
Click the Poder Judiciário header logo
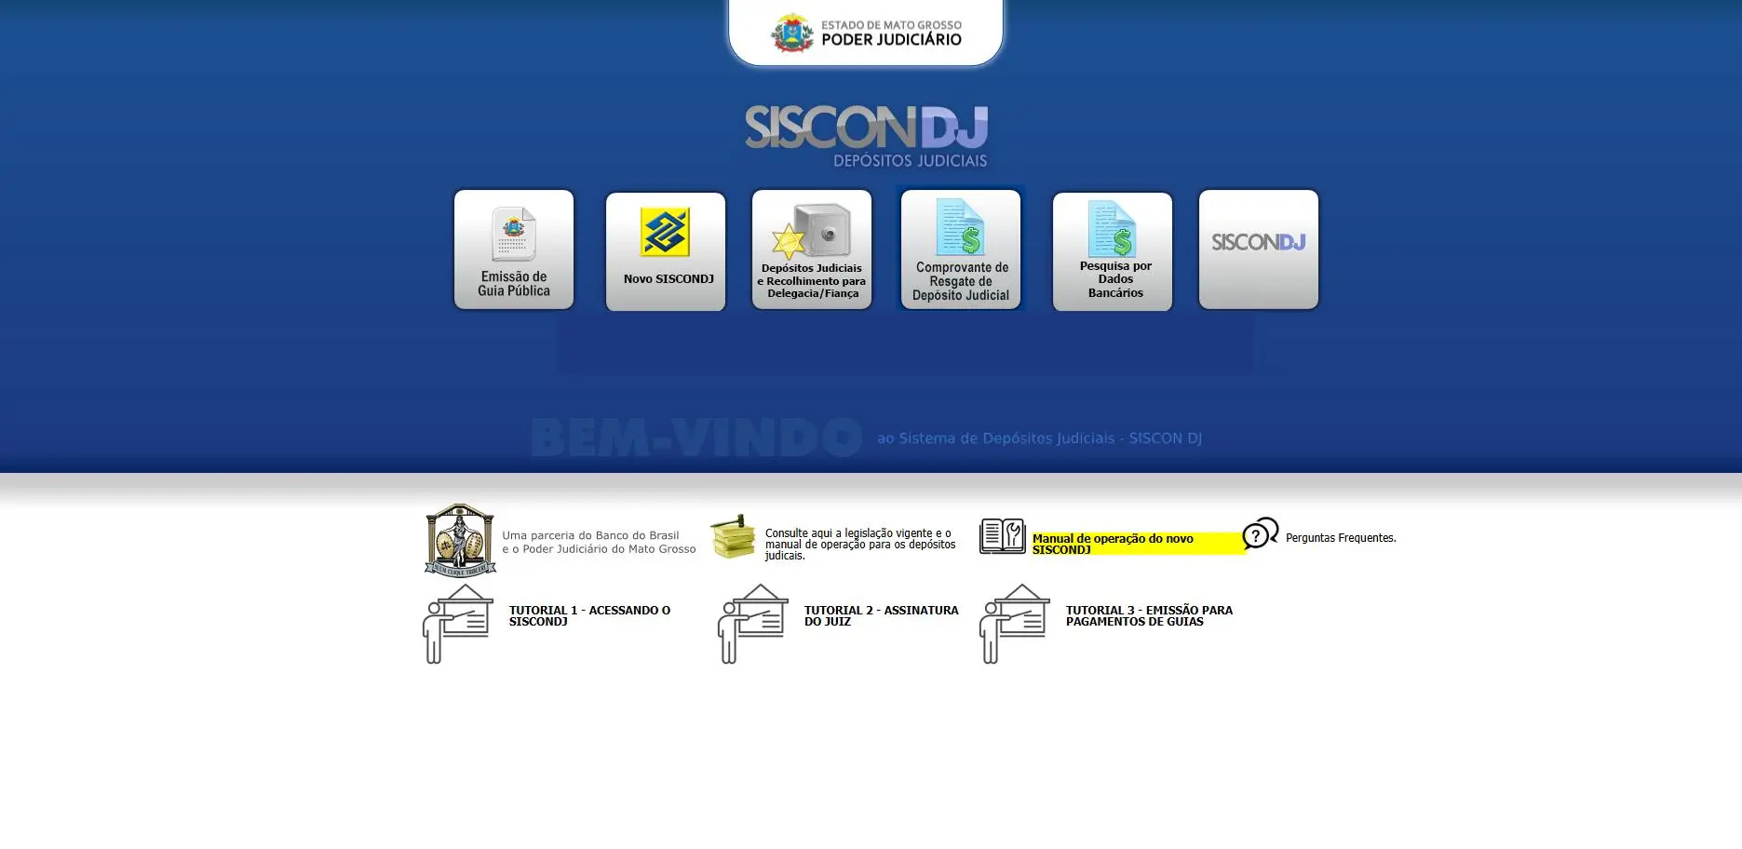(x=866, y=33)
